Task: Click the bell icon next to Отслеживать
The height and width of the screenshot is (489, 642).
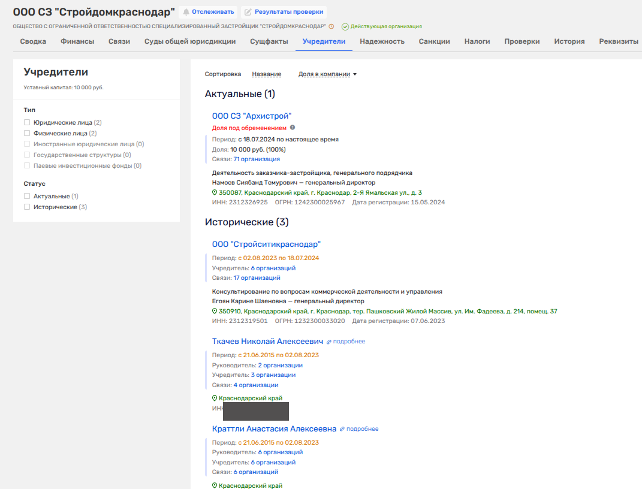Action: point(186,12)
